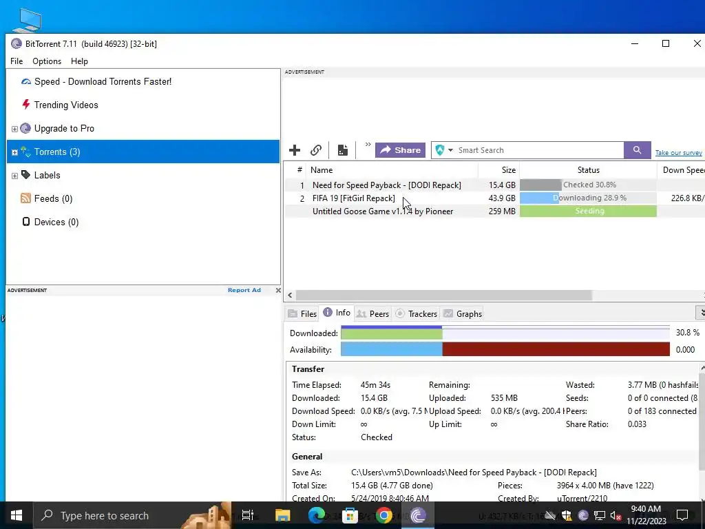Viewport: 705px width, 529px height.
Task: Click the Devices phone icon
Action: coord(26,222)
